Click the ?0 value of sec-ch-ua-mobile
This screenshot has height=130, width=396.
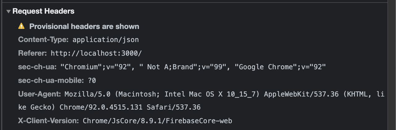pyautogui.click(x=92, y=80)
